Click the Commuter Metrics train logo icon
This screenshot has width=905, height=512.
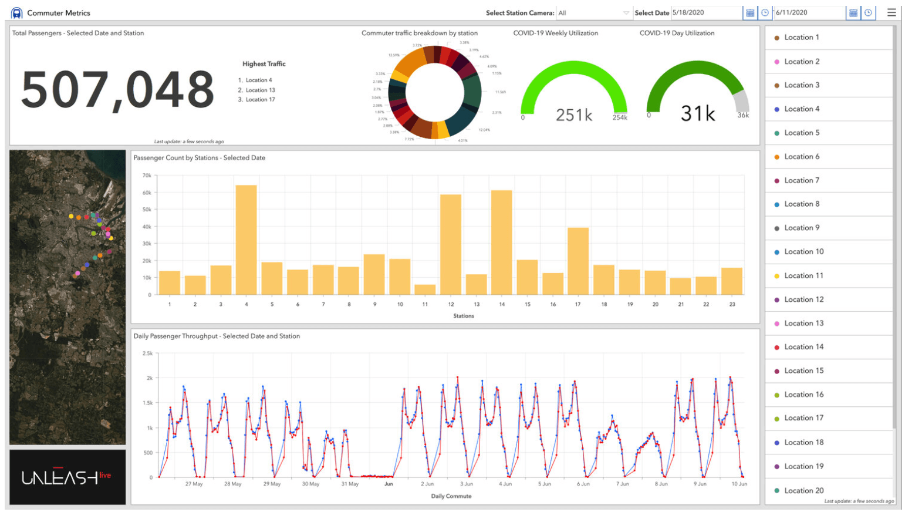(16, 12)
